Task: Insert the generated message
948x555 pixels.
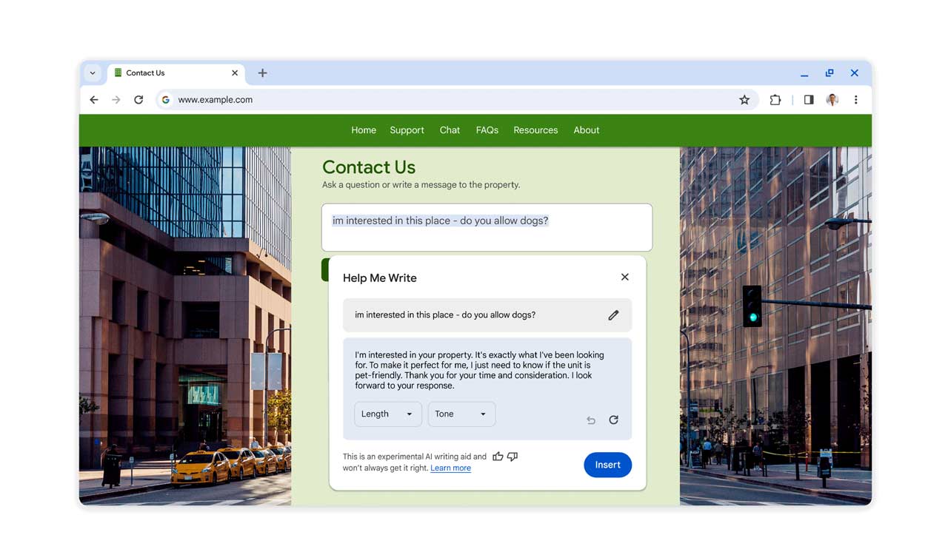Action: 607,464
